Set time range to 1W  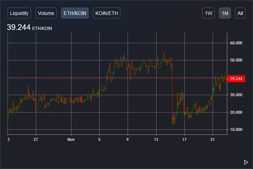(208, 13)
